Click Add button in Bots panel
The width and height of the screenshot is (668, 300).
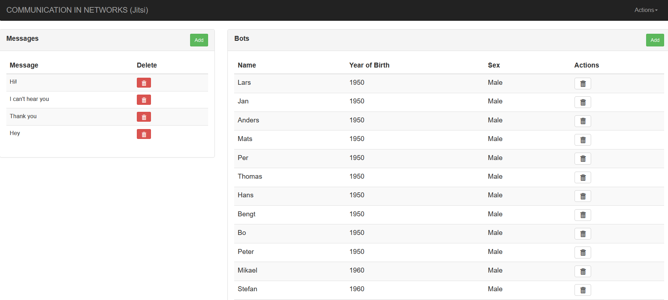click(655, 40)
